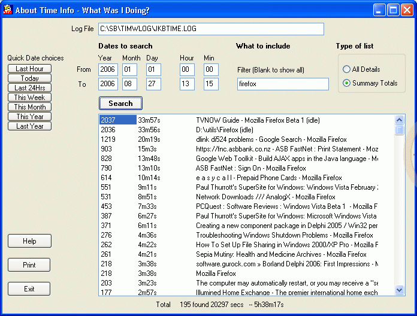Click the results list scroll down arrow
The image size is (417, 316).
pos(399,290)
